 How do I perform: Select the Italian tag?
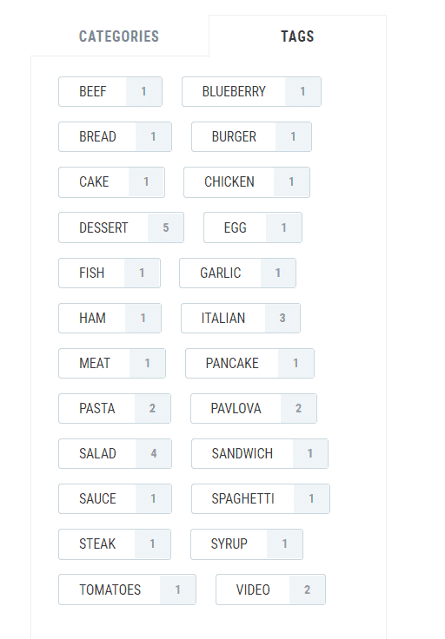pos(241,319)
